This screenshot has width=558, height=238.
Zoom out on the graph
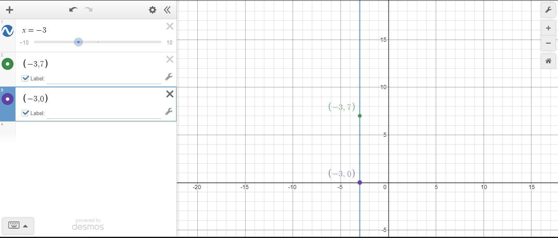pos(548,43)
